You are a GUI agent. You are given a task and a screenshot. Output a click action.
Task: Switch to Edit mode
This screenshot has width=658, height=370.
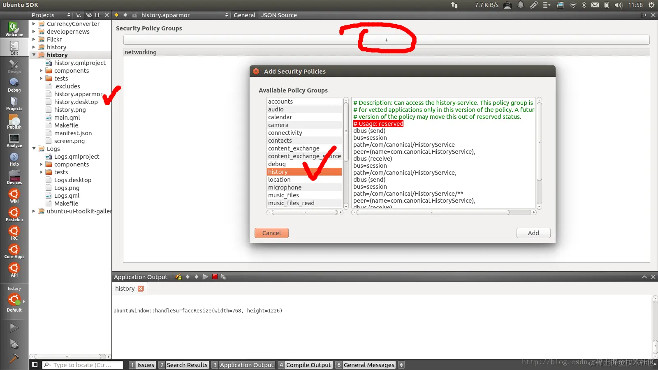tap(14, 48)
